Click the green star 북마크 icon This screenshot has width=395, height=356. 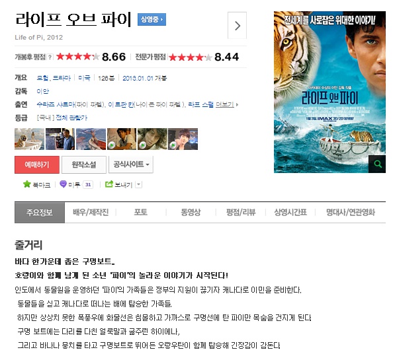point(26,184)
